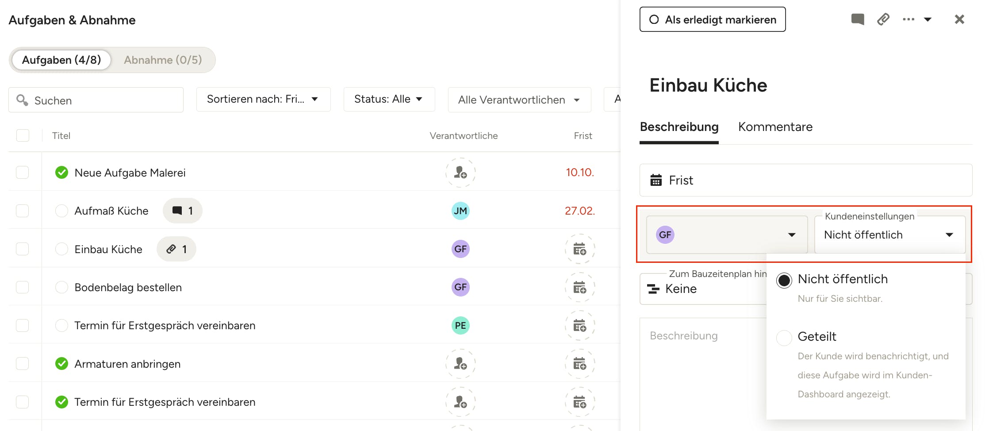Click the Als erledigt markieren button
Screen dimensions: 989x431
click(x=712, y=19)
